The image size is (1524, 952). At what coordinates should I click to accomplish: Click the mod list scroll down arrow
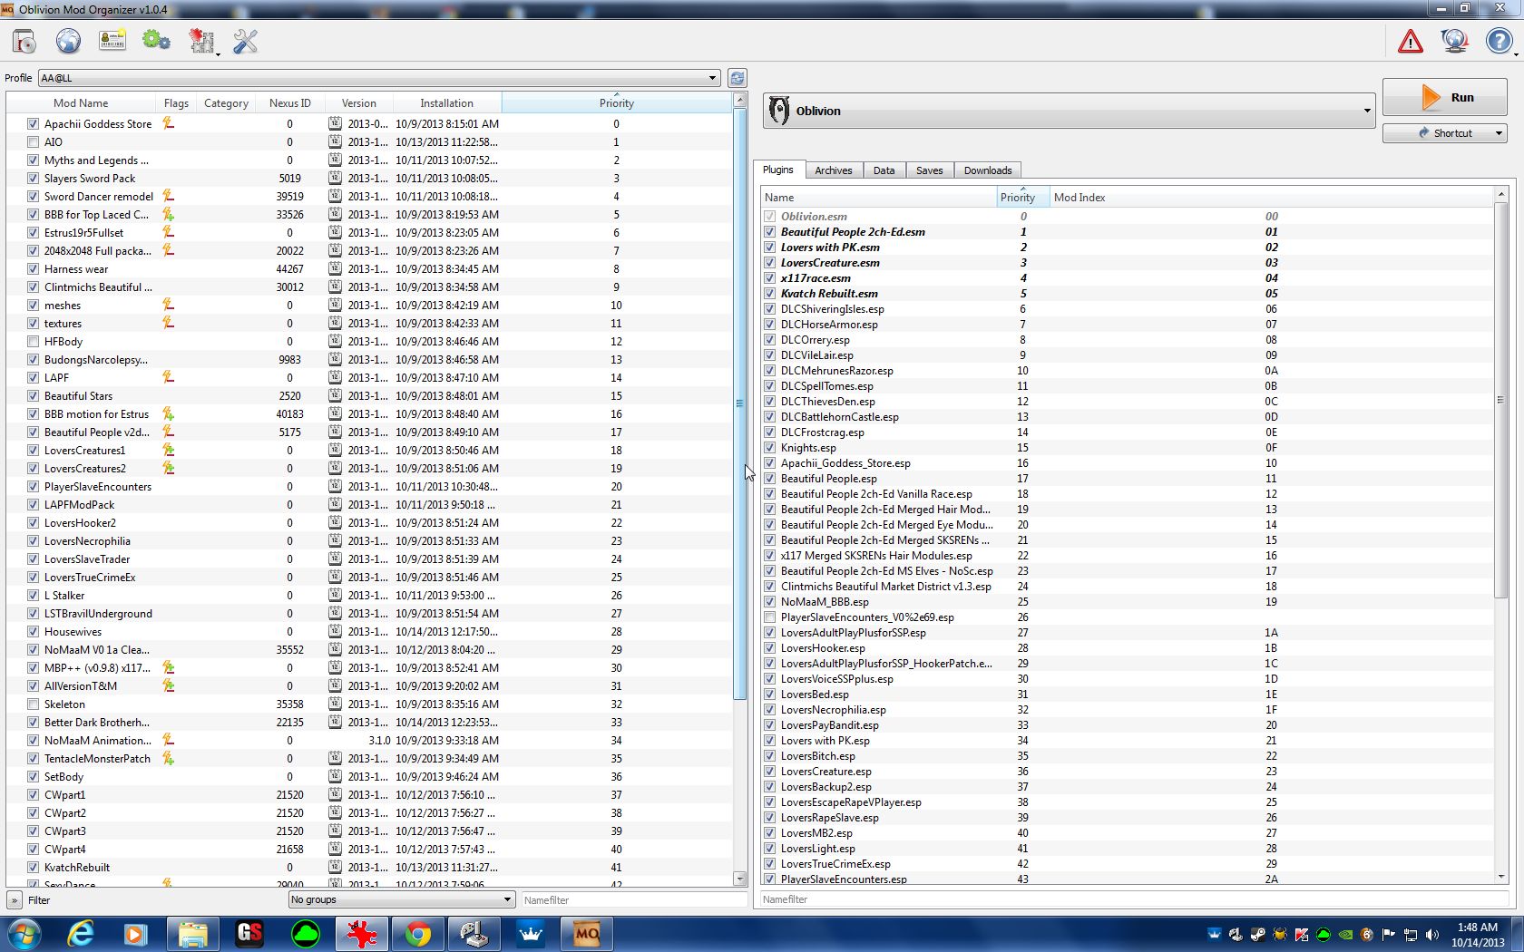coord(739,879)
